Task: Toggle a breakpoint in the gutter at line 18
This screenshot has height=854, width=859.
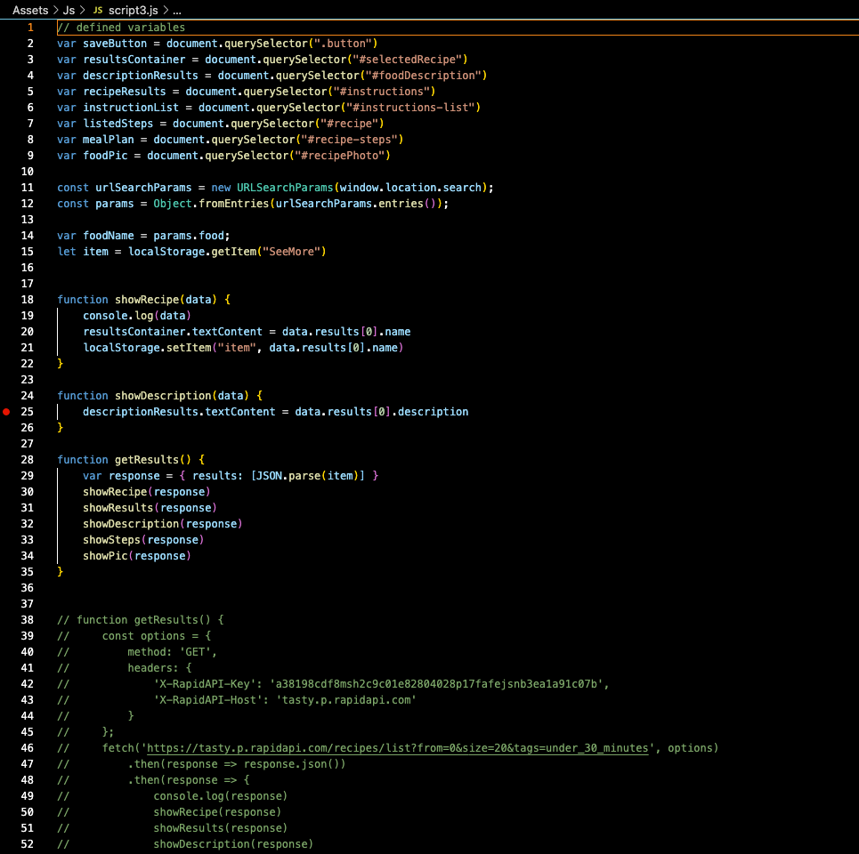Action: coord(7,299)
